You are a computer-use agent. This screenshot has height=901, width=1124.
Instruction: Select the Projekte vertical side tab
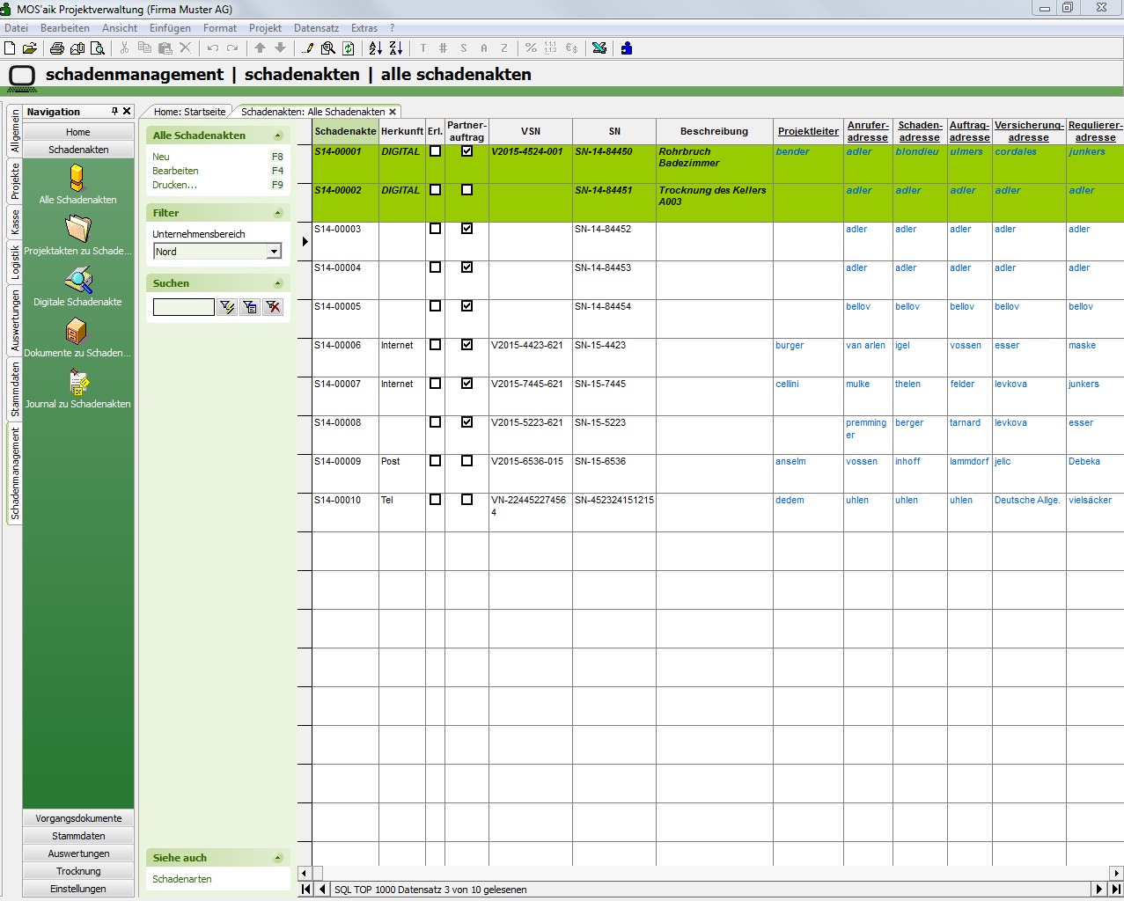point(15,180)
